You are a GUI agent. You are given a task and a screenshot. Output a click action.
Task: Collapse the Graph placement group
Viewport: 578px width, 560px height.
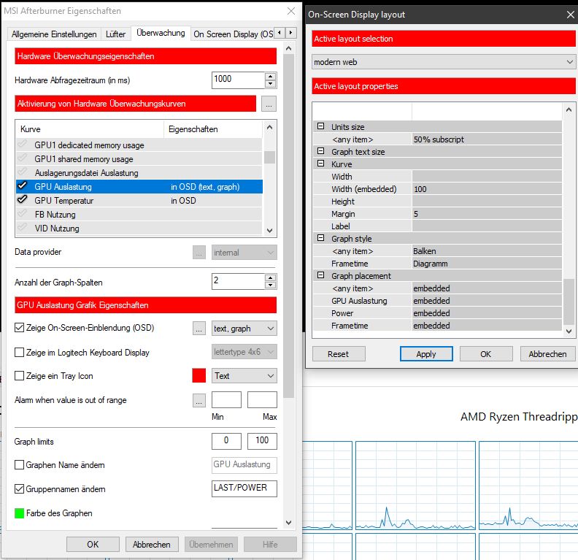coord(320,275)
